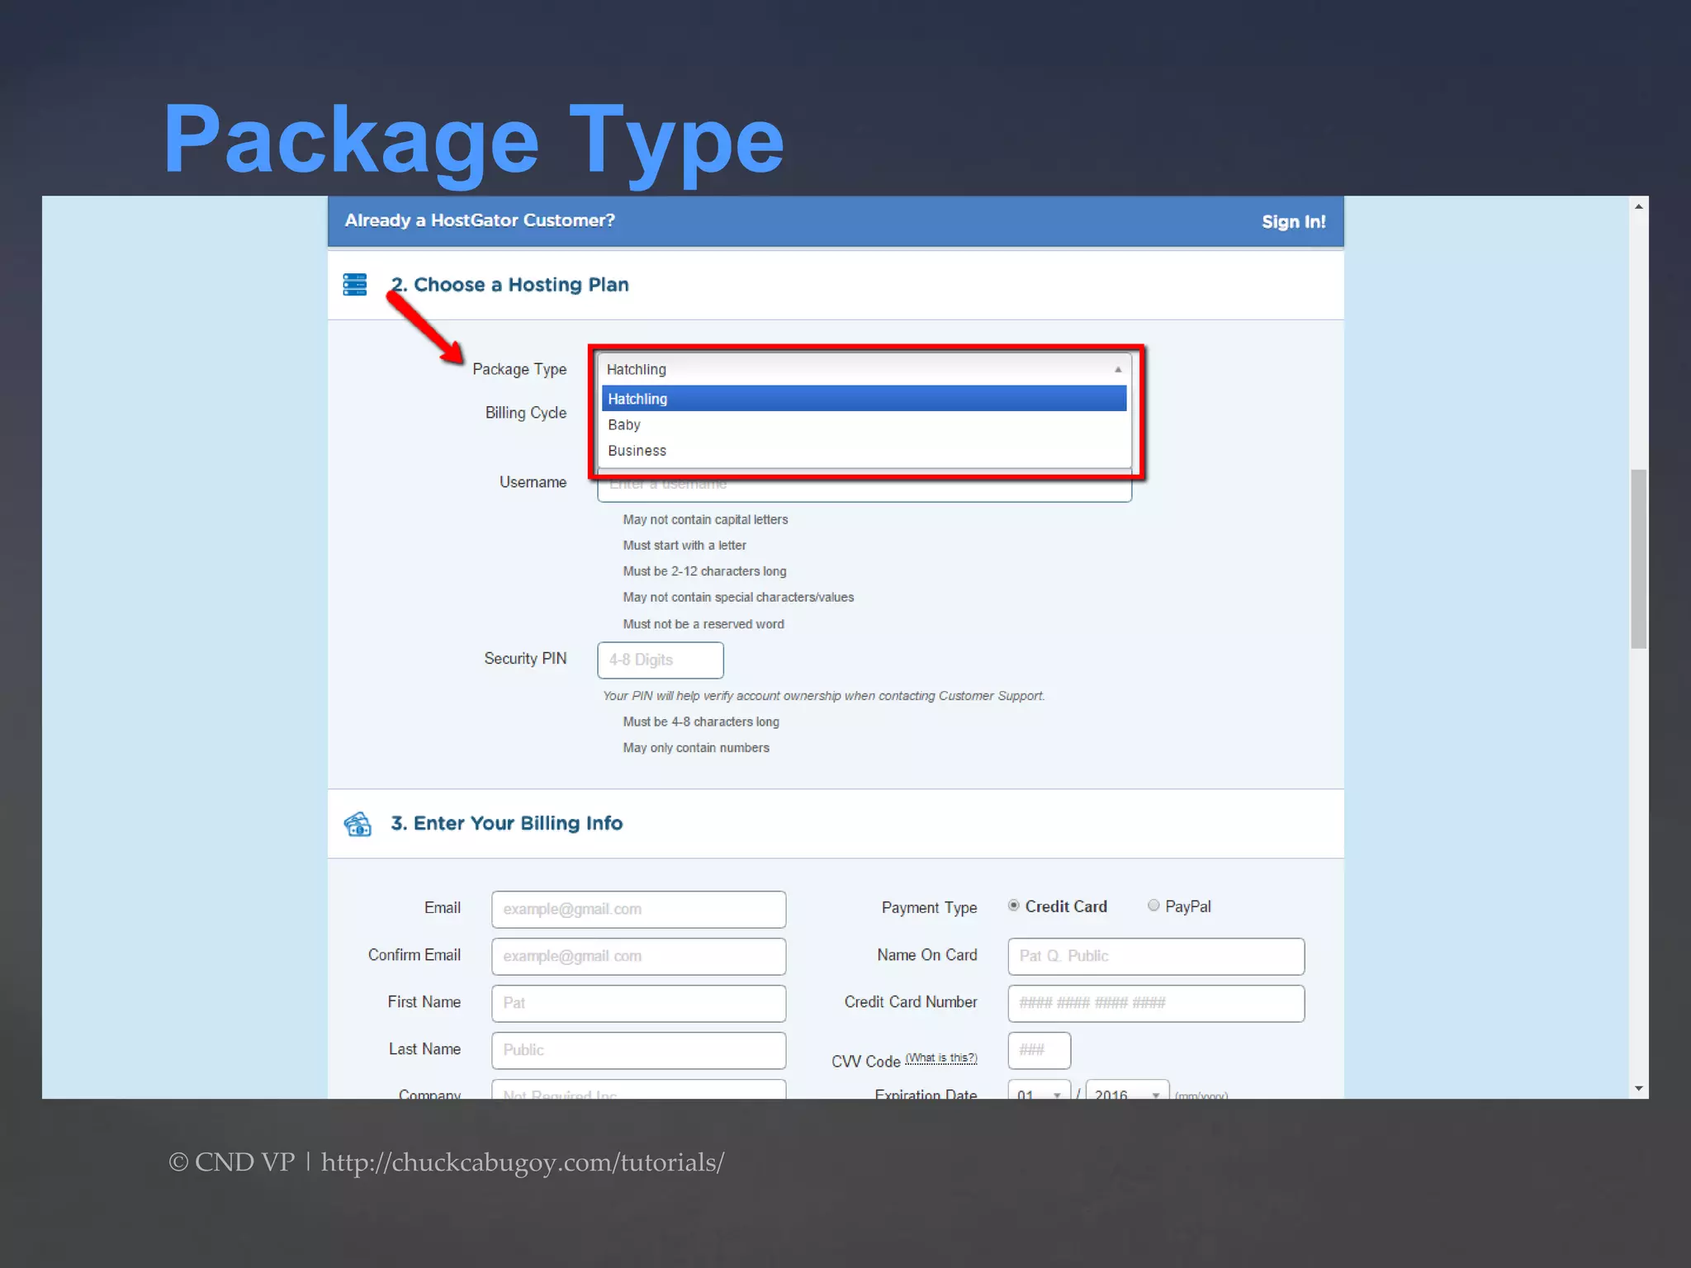Click the scrollbar up arrow

pyautogui.click(x=1639, y=206)
